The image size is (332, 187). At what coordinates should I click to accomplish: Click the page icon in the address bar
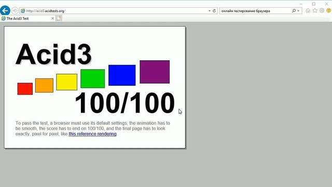click(x=23, y=11)
